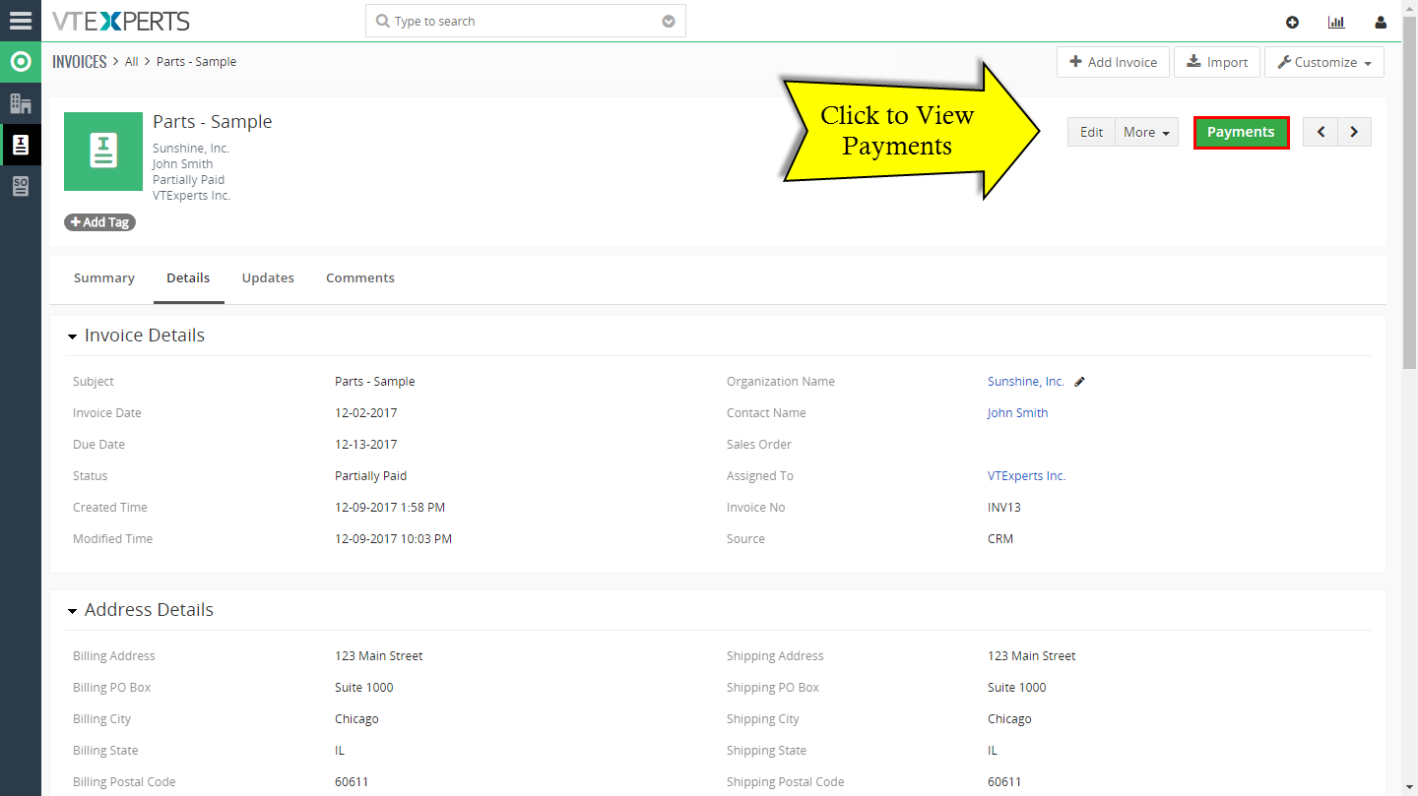Collapse the Invoice Details section

click(72, 337)
